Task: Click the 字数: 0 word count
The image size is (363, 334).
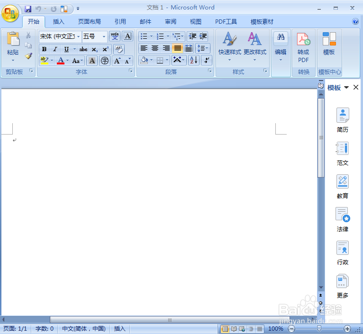Action: pos(44,329)
